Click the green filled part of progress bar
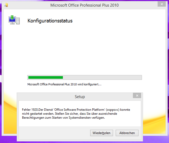This screenshot has height=143, width=169. [46, 77]
